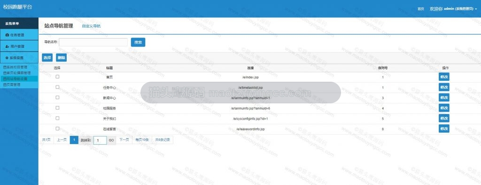Click the calendar icon beside 网站导航设置
481x185 pixels.
(x=5, y=79)
